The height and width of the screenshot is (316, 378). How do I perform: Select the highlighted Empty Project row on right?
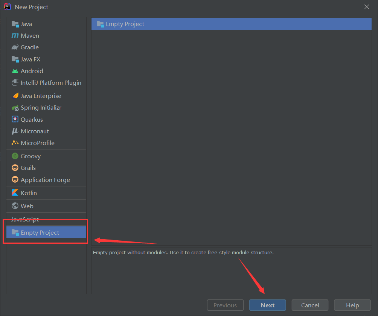tap(232, 24)
